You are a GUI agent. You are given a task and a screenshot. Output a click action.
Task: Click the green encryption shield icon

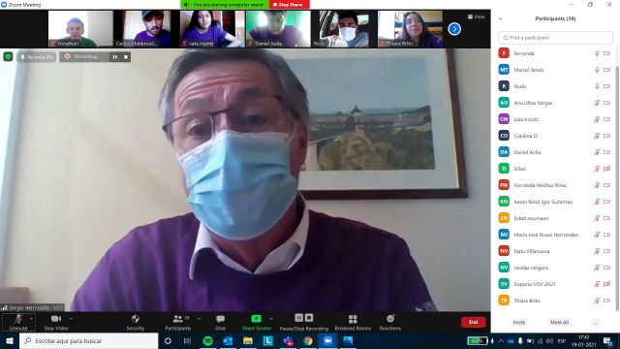coord(8,56)
